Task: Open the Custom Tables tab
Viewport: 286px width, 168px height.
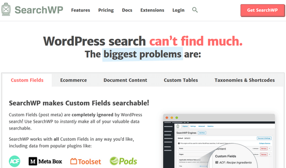Action: point(181,80)
